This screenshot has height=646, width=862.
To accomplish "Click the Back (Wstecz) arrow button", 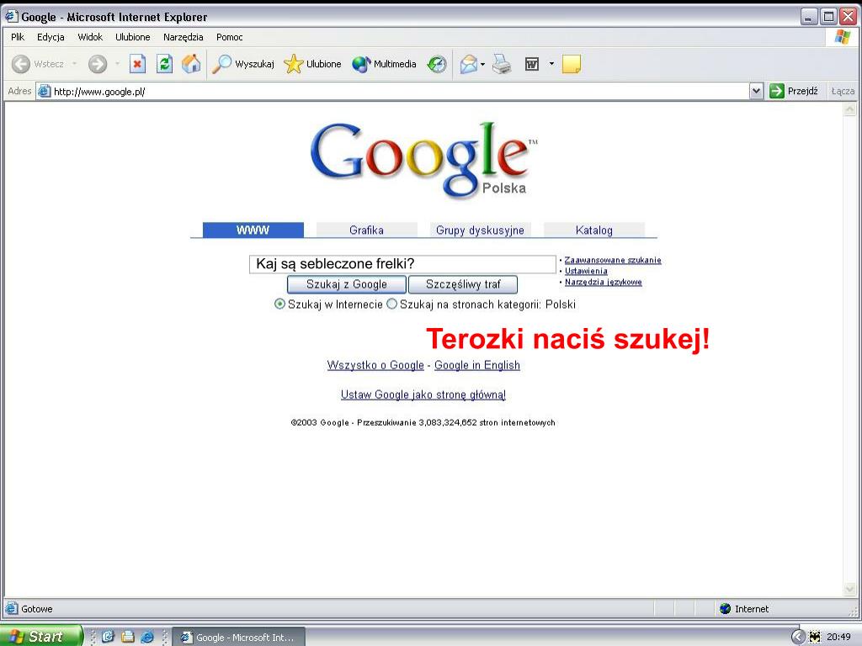I will pyautogui.click(x=21, y=64).
